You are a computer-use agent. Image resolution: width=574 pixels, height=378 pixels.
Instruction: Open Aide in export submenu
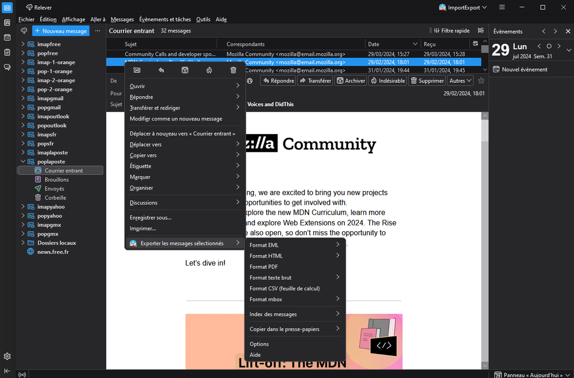(295, 354)
